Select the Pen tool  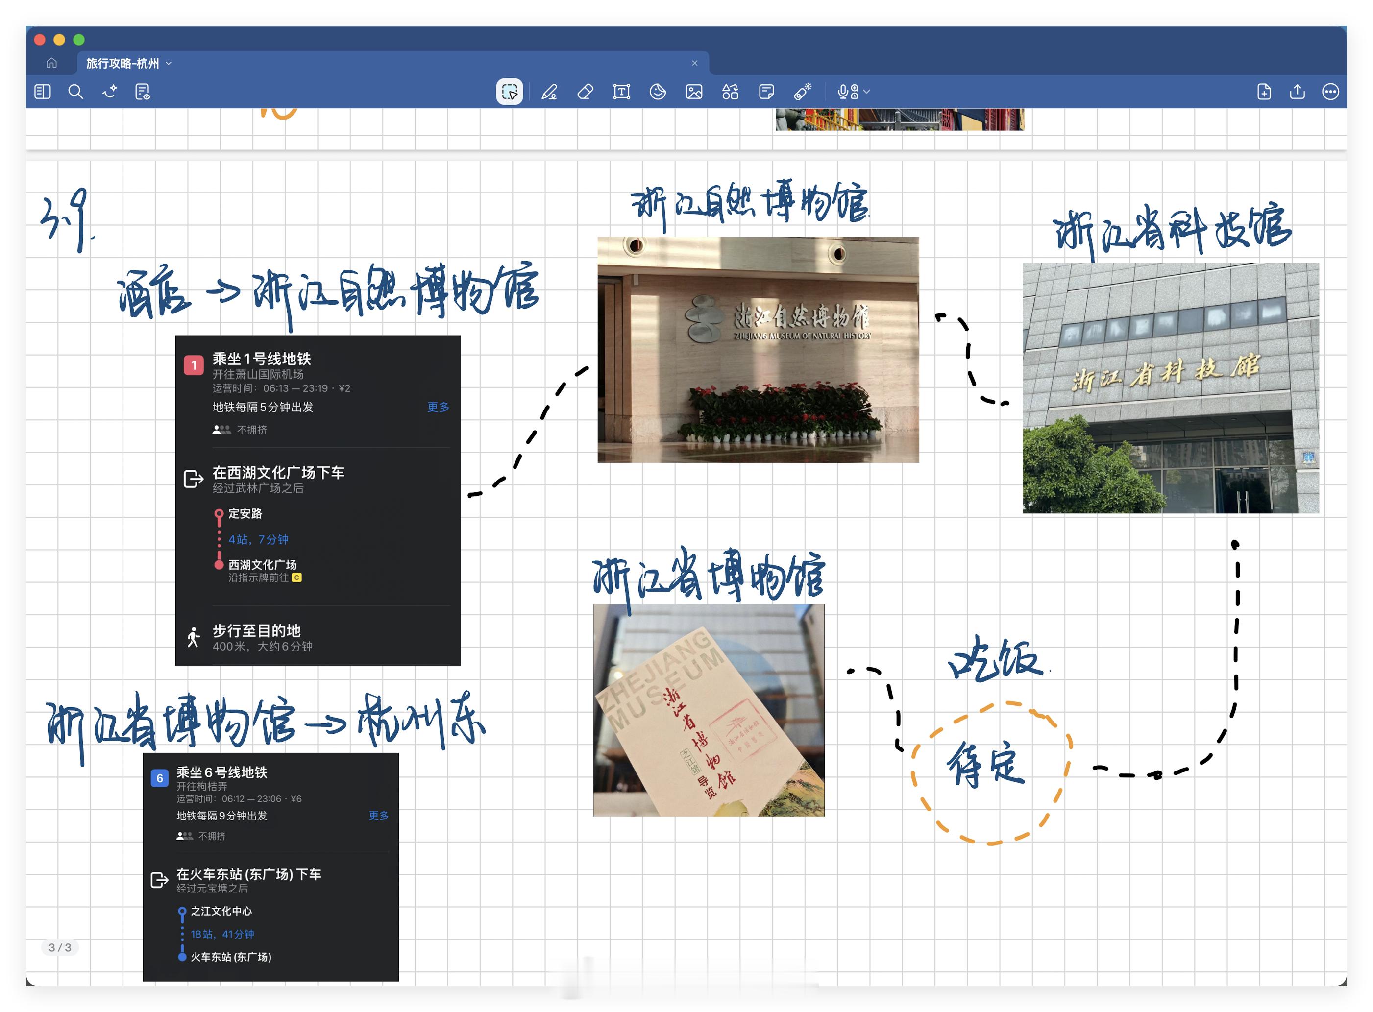[x=549, y=92]
